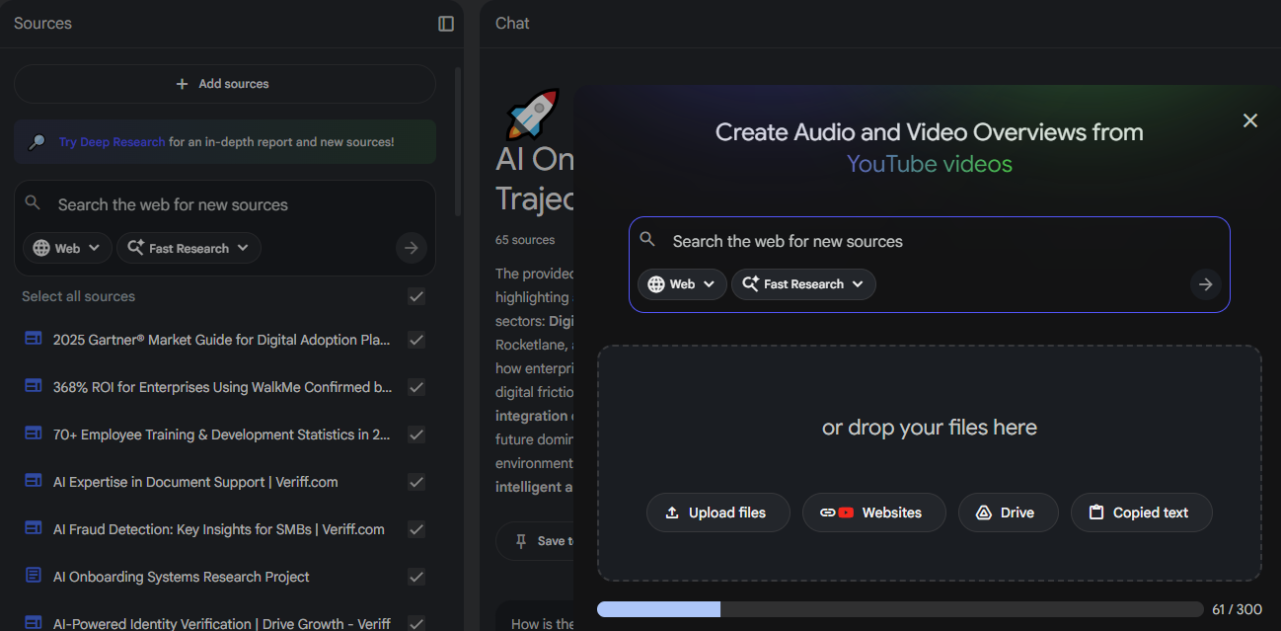Open AI Onboarding Systems Research Project title
This screenshot has width=1281, height=631.
pyautogui.click(x=182, y=577)
